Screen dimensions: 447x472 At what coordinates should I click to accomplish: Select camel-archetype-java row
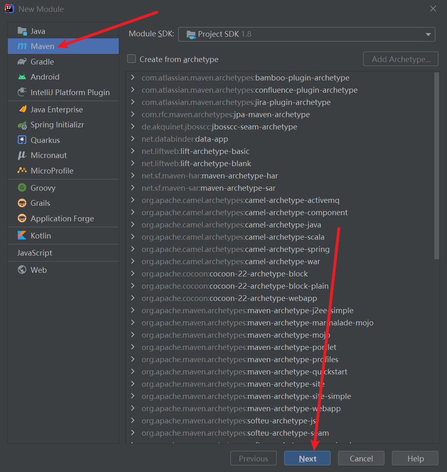[x=280, y=225]
